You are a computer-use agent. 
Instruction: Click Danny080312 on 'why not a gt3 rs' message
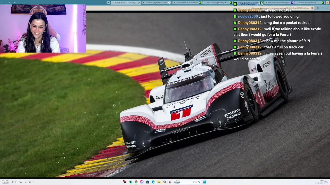coord(250,10)
